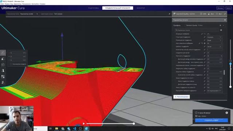Screen dimensions: 233x131
Task: Open the Просмотр слоев view type dropdown
Action: pyautogui.click(x=27, y=14)
